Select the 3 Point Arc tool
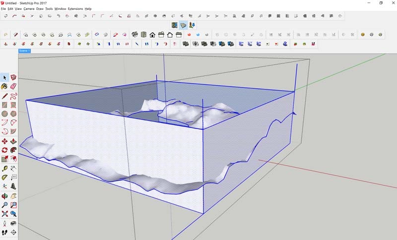The image size is (397, 240). [4, 131]
